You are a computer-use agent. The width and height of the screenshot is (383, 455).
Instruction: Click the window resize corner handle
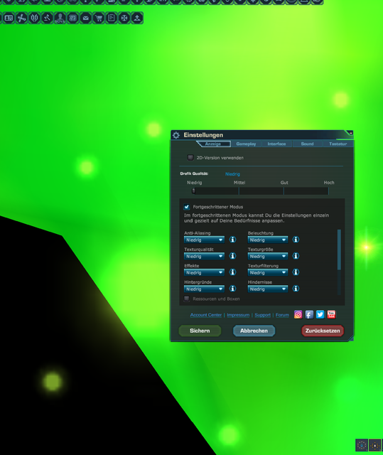click(351, 338)
